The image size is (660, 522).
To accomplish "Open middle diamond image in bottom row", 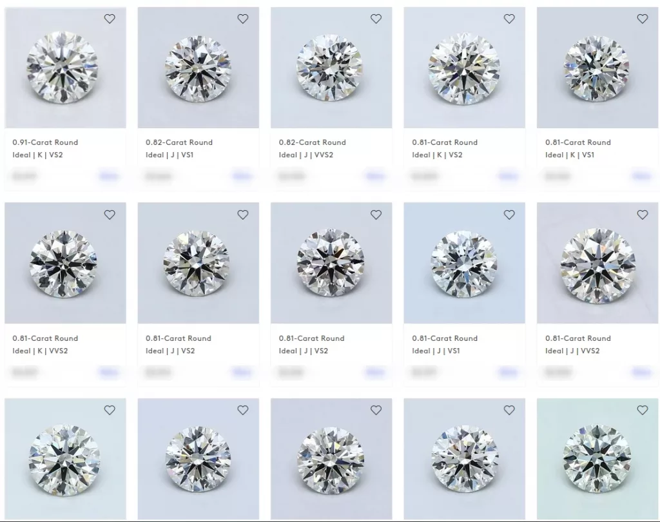I will pyautogui.click(x=331, y=459).
